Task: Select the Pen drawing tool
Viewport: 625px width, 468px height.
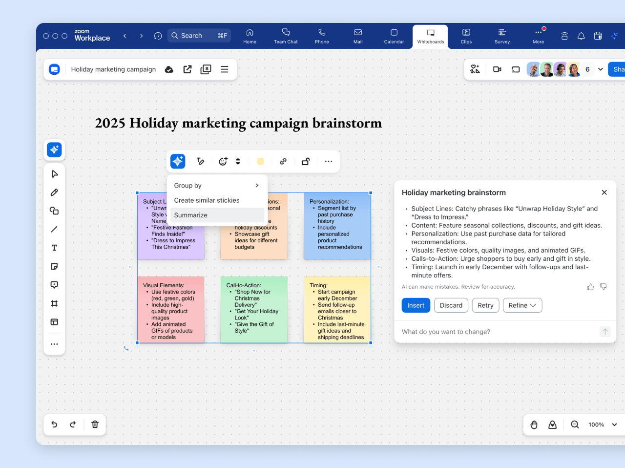Action: click(x=54, y=192)
